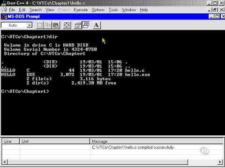The image size is (225, 168).
Task: Click the right arrow of horizontal scrollbar
Action: tap(220, 162)
